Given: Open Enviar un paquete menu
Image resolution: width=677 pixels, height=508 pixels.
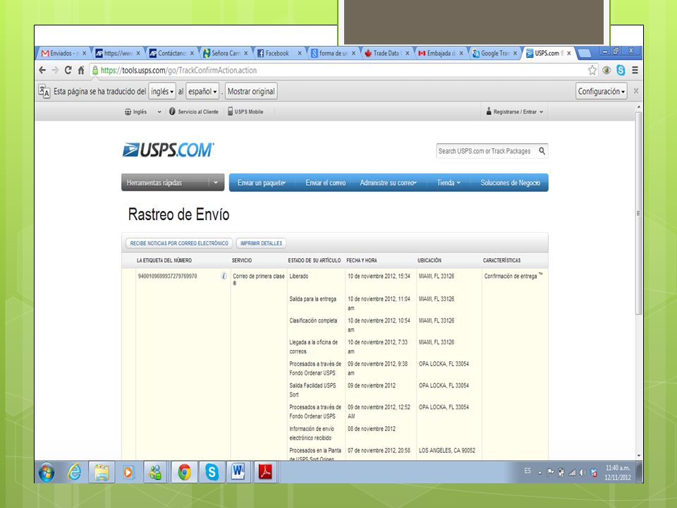Looking at the screenshot, I should [x=262, y=183].
